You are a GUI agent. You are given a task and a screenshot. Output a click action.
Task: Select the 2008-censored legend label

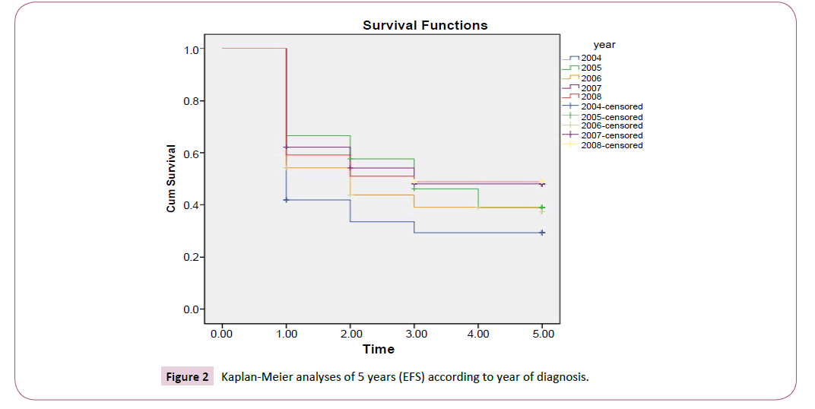coord(611,145)
